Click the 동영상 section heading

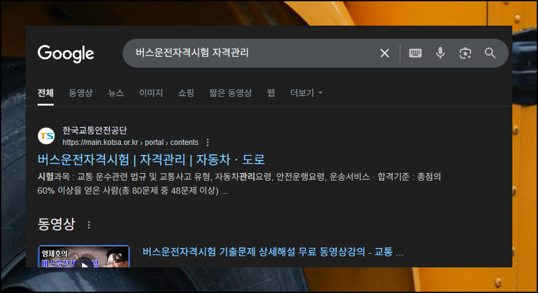[56, 224]
